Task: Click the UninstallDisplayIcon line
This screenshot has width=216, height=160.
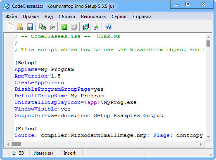Action: pyautogui.click(x=76, y=102)
